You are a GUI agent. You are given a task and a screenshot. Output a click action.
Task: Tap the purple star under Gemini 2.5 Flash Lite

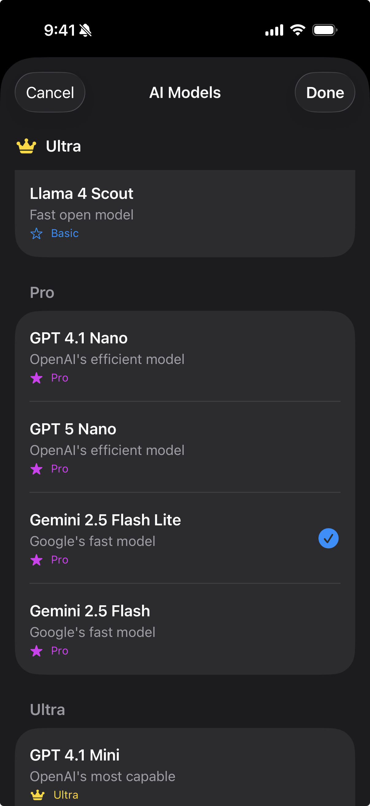[x=37, y=560]
